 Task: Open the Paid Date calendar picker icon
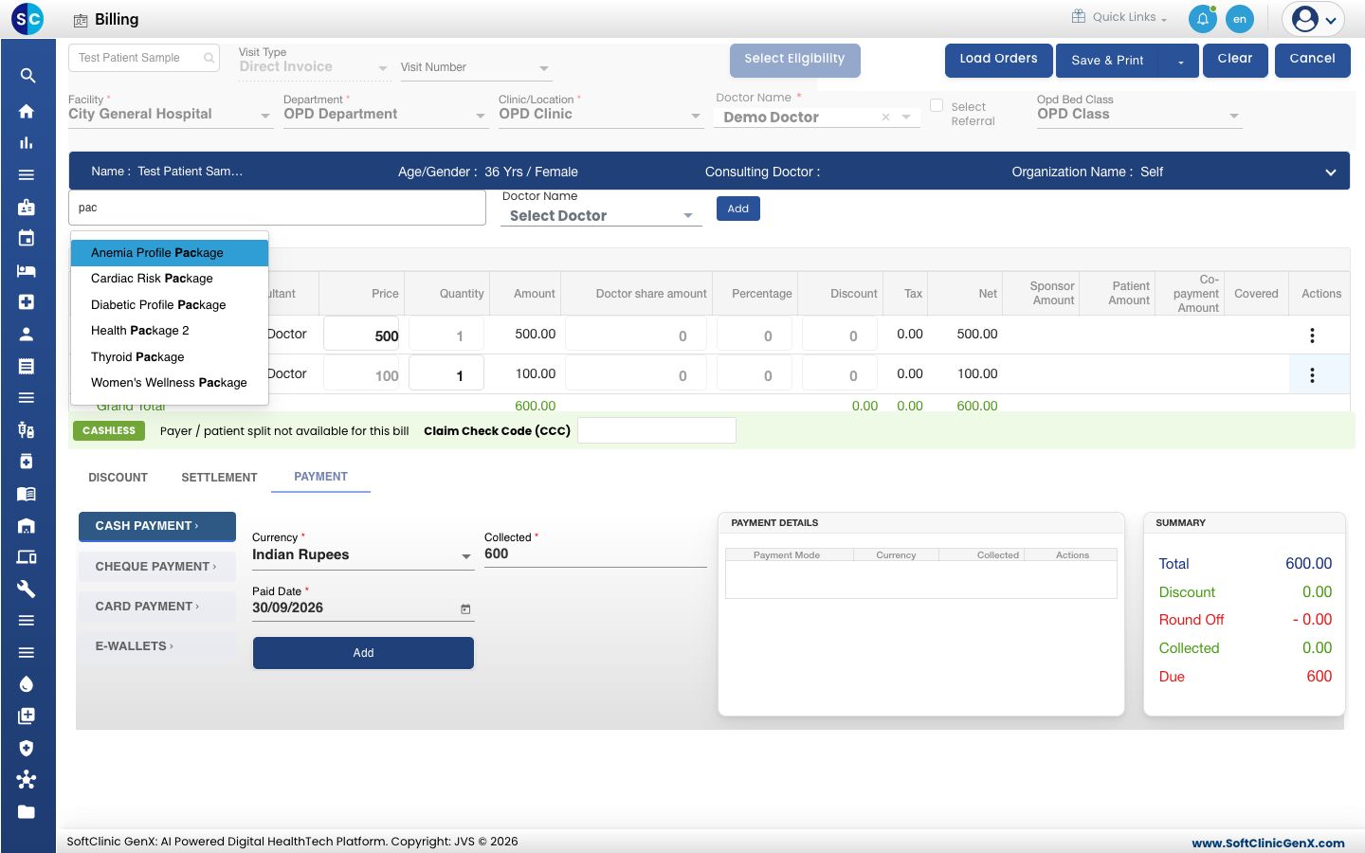click(x=465, y=608)
